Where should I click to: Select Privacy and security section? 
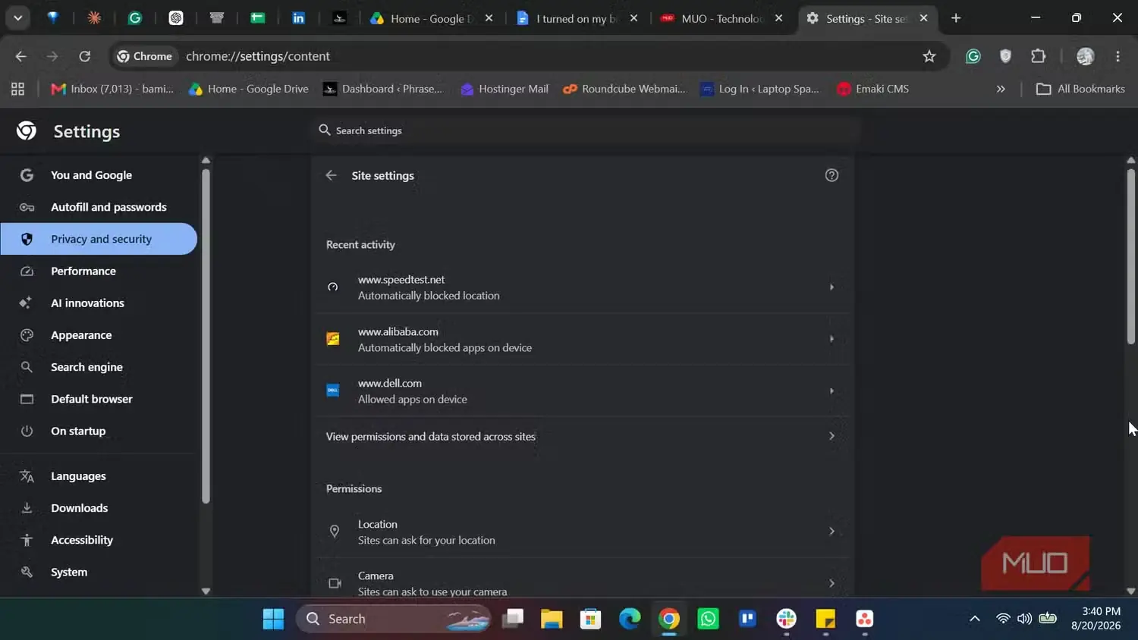pos(99,239)
